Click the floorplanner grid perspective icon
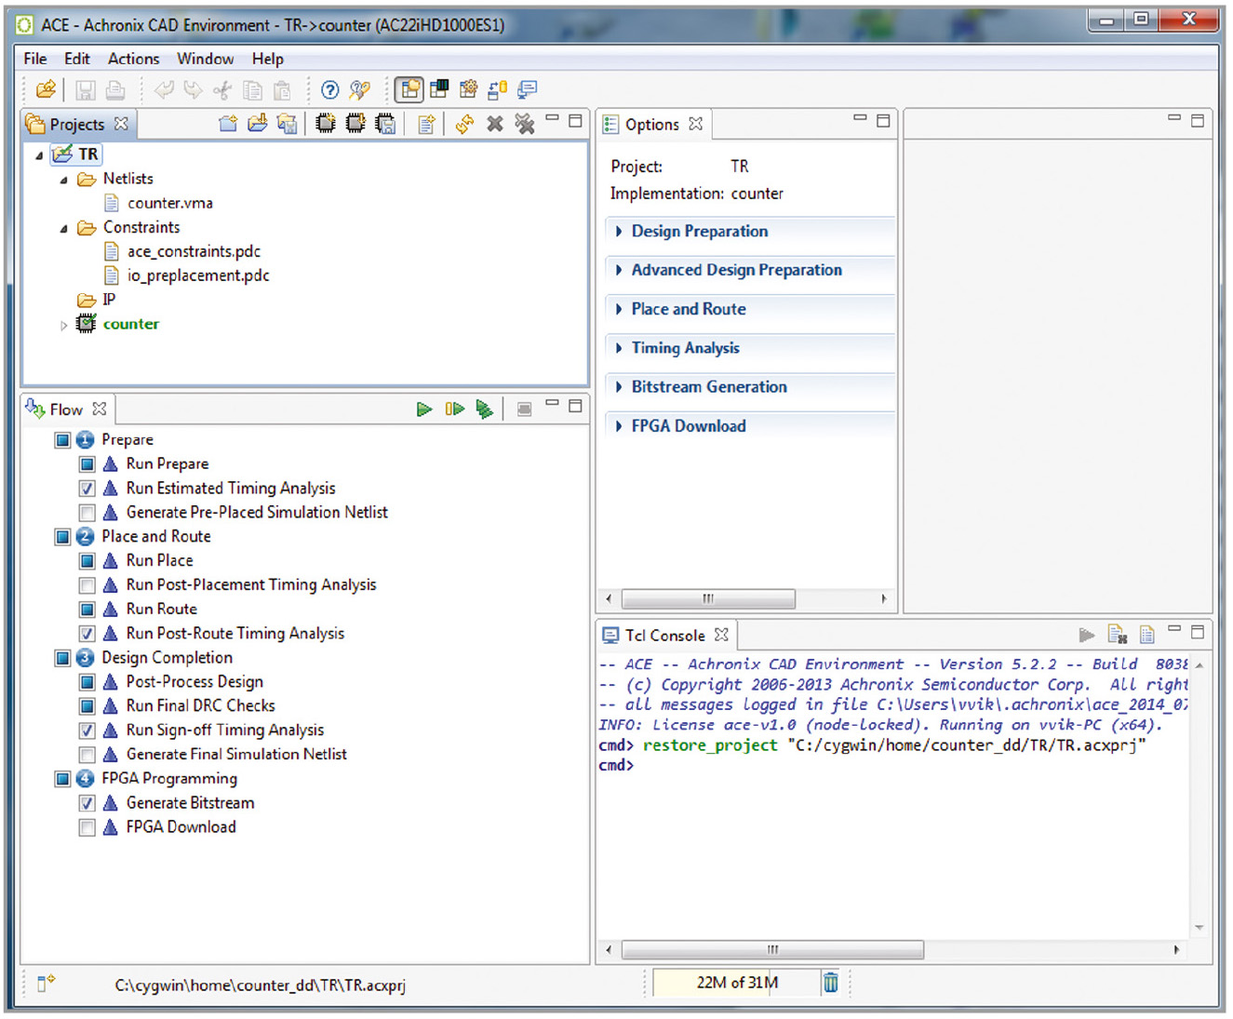Viewport: 1233px width, 1019px height. pyautogui.click(x=439, y=89)
